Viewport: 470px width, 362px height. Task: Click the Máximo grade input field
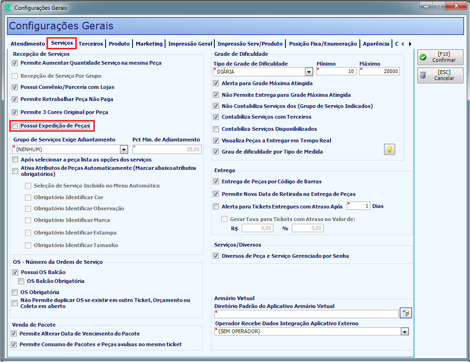click(379, 71)
